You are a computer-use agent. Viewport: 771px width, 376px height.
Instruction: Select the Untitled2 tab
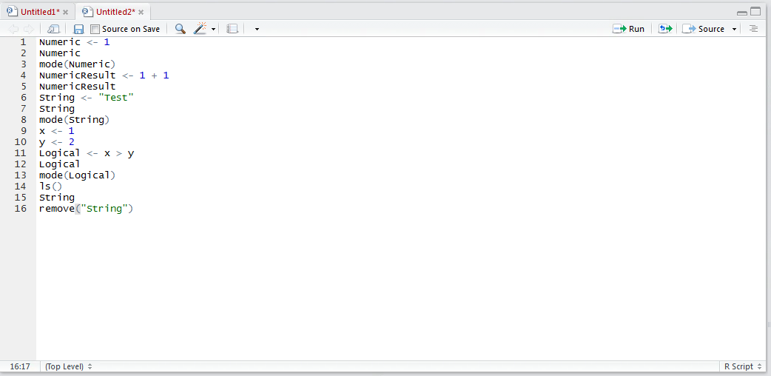(x=114, y=12)
